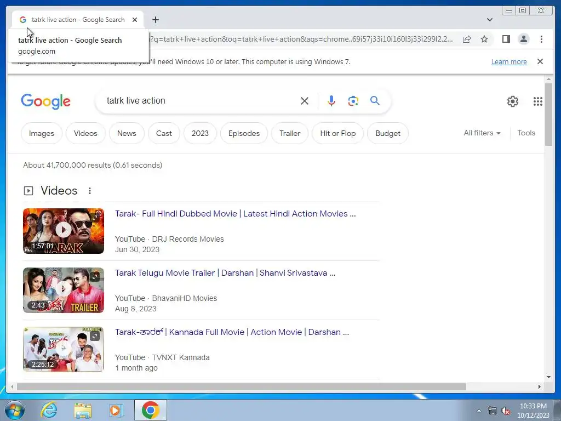The height and width of the screenshot is (421, 561).
Task: Filter results by Videos chip
Action: click(85, 133)
